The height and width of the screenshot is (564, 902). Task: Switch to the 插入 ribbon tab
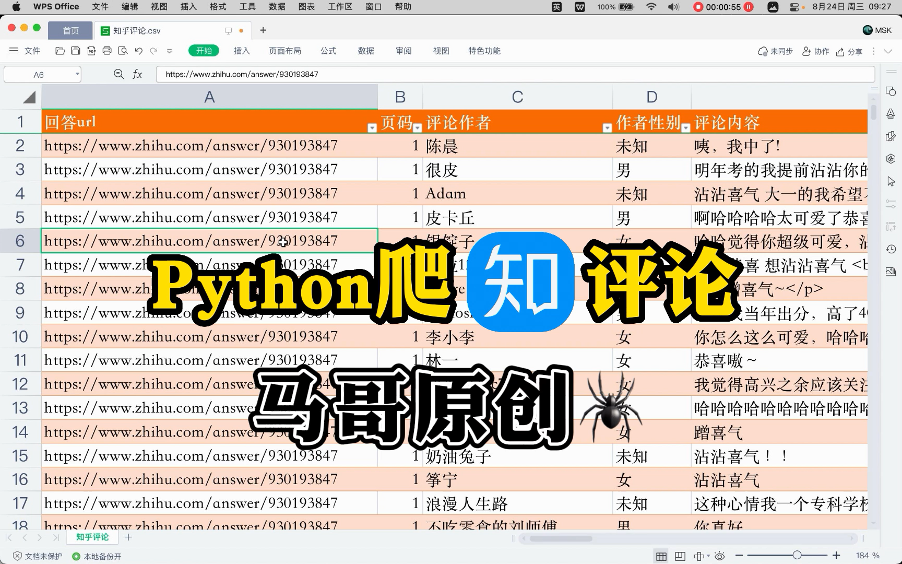point(242,51)
